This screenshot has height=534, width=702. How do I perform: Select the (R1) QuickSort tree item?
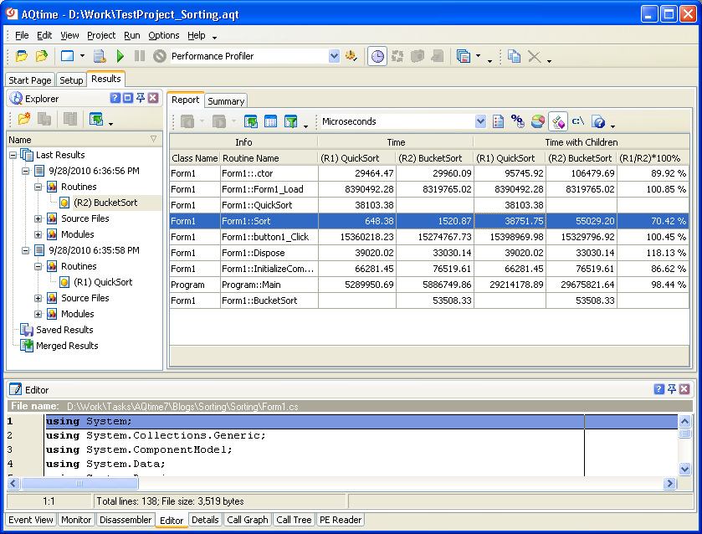point(103,282)
